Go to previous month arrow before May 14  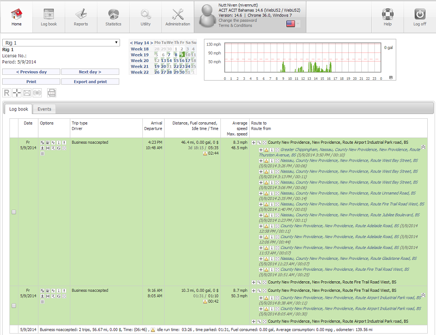click(131, 43)
